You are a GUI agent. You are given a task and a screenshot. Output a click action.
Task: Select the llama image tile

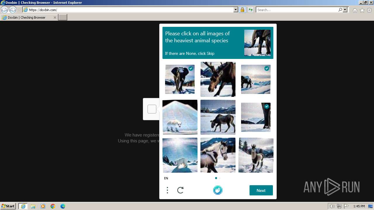click(x=256, y=155)
